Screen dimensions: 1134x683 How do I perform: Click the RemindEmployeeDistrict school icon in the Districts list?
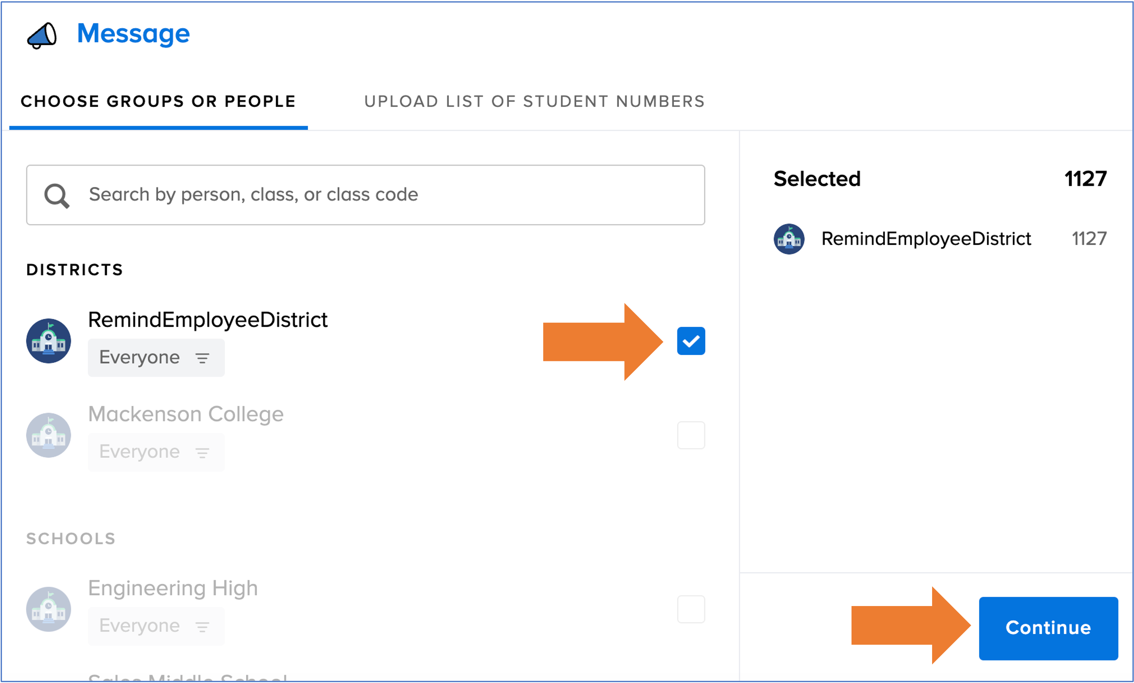48,341
